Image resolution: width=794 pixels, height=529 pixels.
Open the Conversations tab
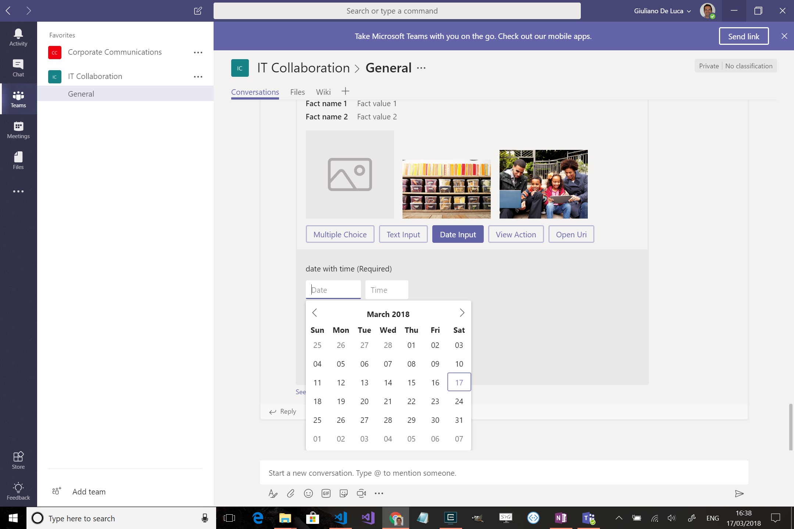pyautogui.click(x=255, y=91)
